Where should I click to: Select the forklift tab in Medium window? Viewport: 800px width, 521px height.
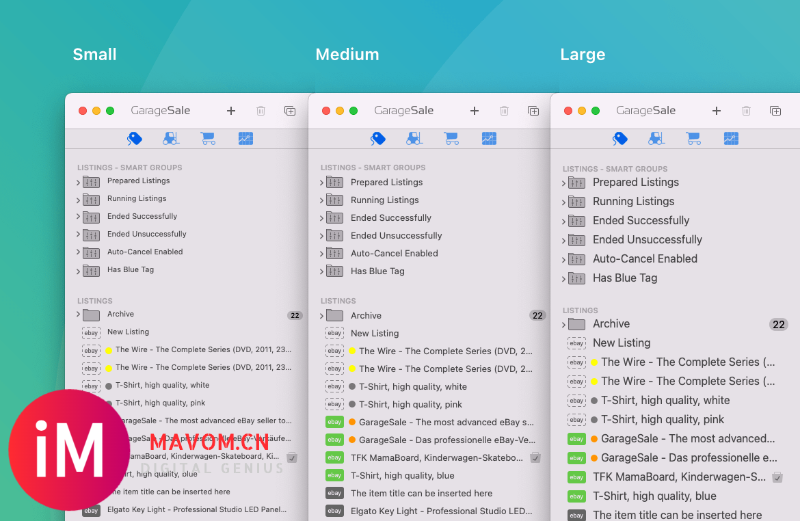click(x=414, y=138)
